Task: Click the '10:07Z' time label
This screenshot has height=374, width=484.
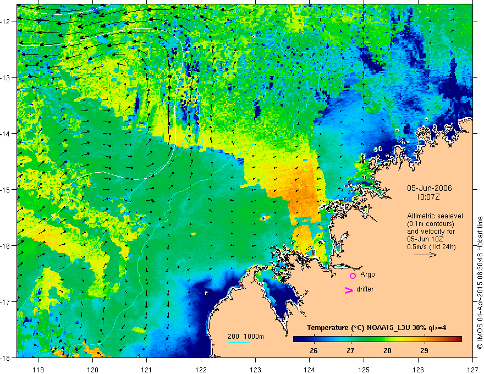Action: click(427, 197)
